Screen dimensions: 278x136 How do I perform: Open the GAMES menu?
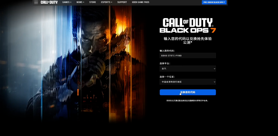pyautogui.click(x=67, y=2)
